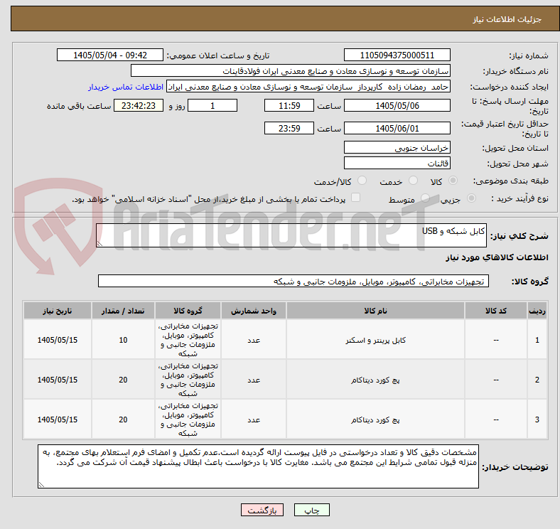
Task: Click the request creator name field
Action: pyautogui.click(x=308, y=87)
